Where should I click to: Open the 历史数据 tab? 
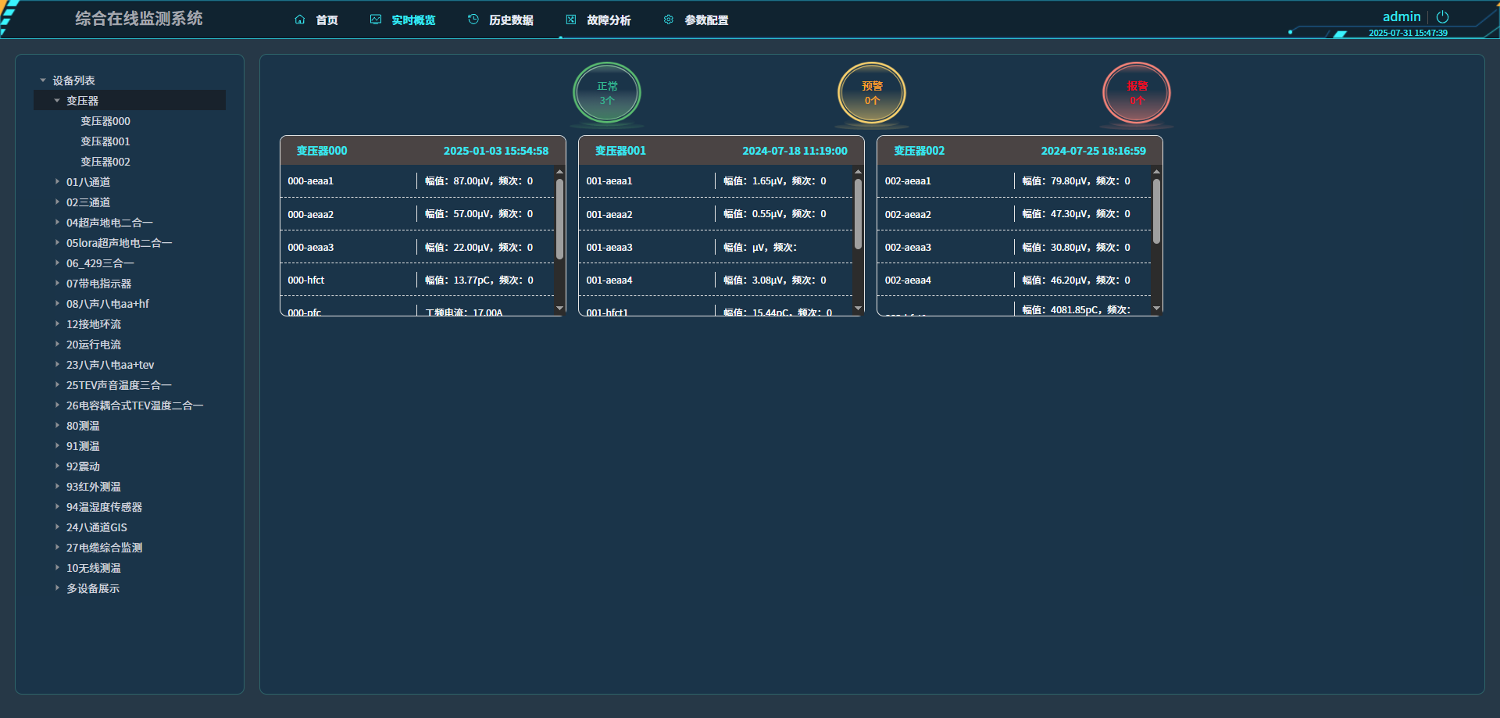click(x=511, y=20)
